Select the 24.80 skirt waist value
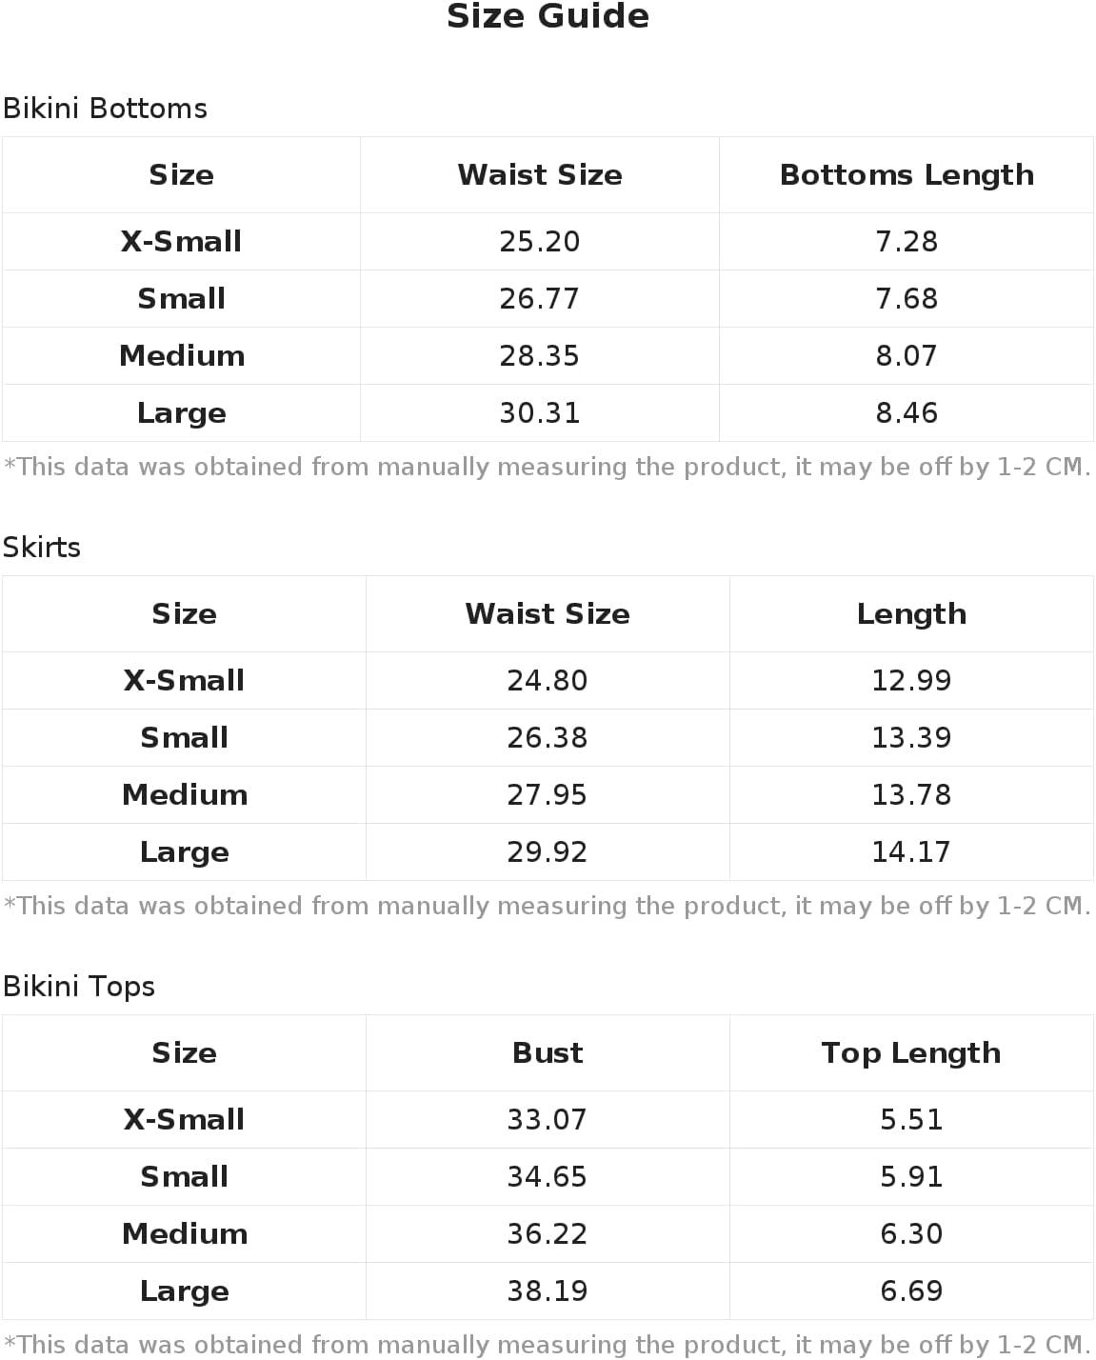Viewport: 1096px width, 1360px height. click(548, 681)
